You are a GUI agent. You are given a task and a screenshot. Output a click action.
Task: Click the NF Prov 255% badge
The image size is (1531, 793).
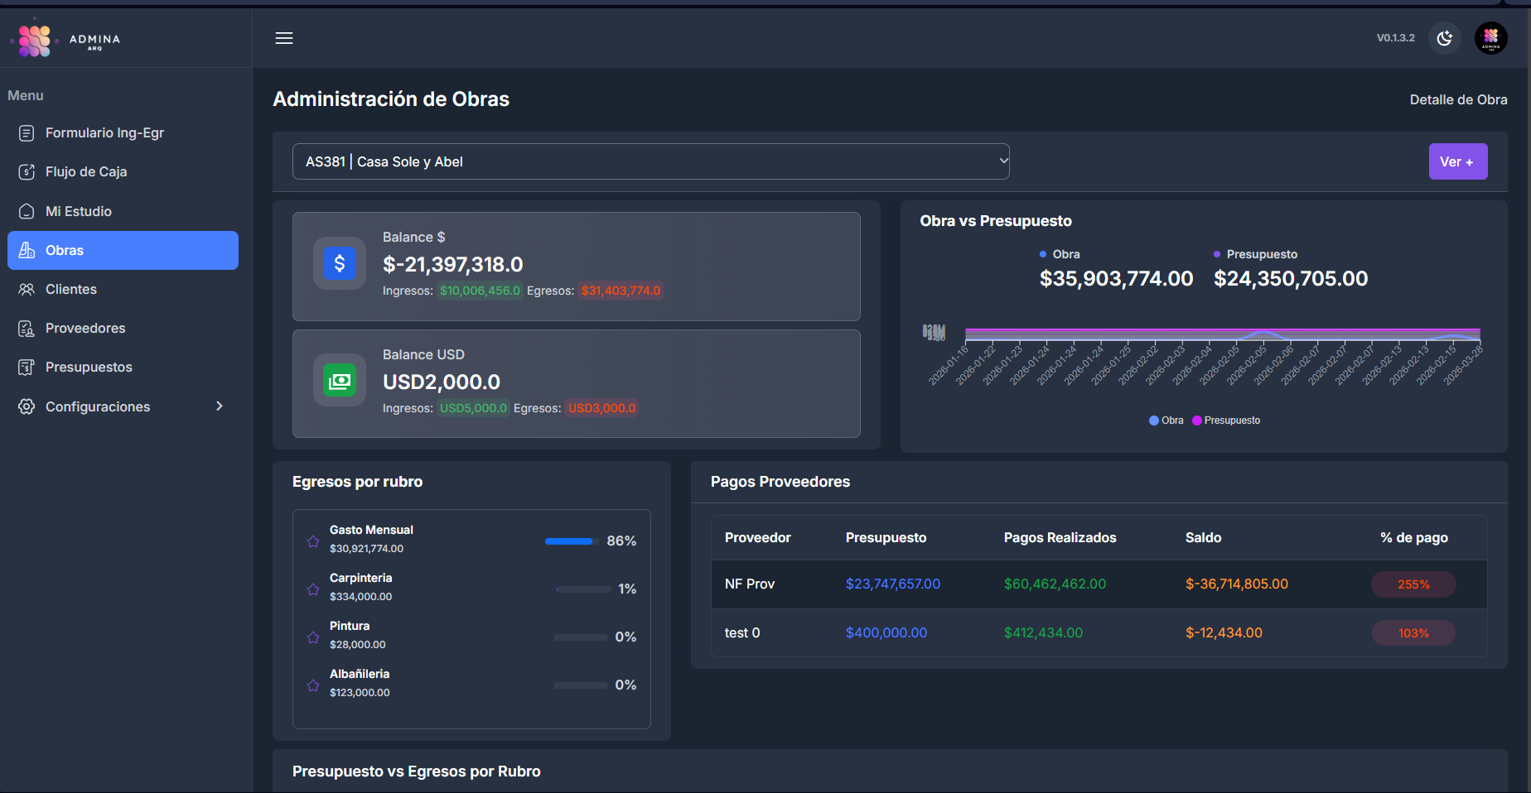(x=1413, y=584)
